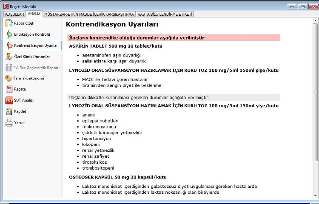This screenshot has width=319, height=204.
Task: Switch to the KOŞULLAR tab
Action: click(x=14, y=14)
